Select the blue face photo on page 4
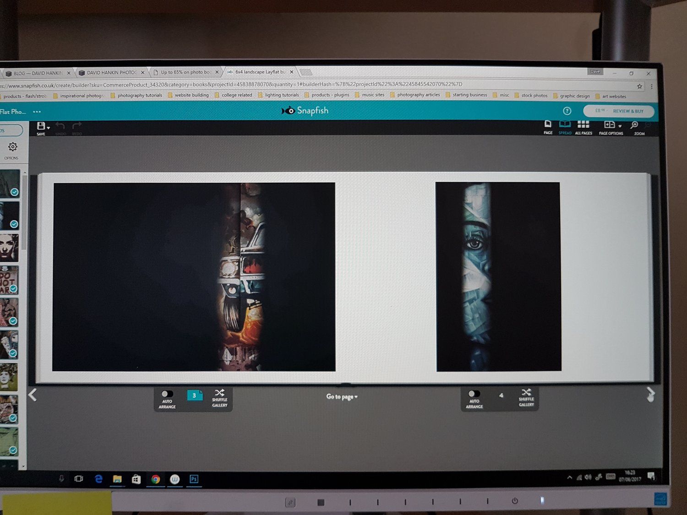Image resolution: width=687 pixels, height=515 pixels. [x=498, y=276]
